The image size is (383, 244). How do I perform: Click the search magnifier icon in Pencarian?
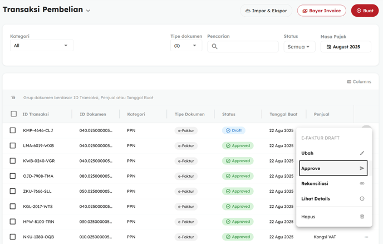click(x=214, y=46)
